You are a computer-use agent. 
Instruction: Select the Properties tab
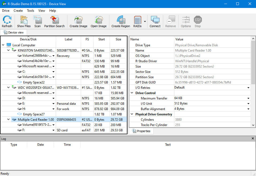tap(141, 131)
